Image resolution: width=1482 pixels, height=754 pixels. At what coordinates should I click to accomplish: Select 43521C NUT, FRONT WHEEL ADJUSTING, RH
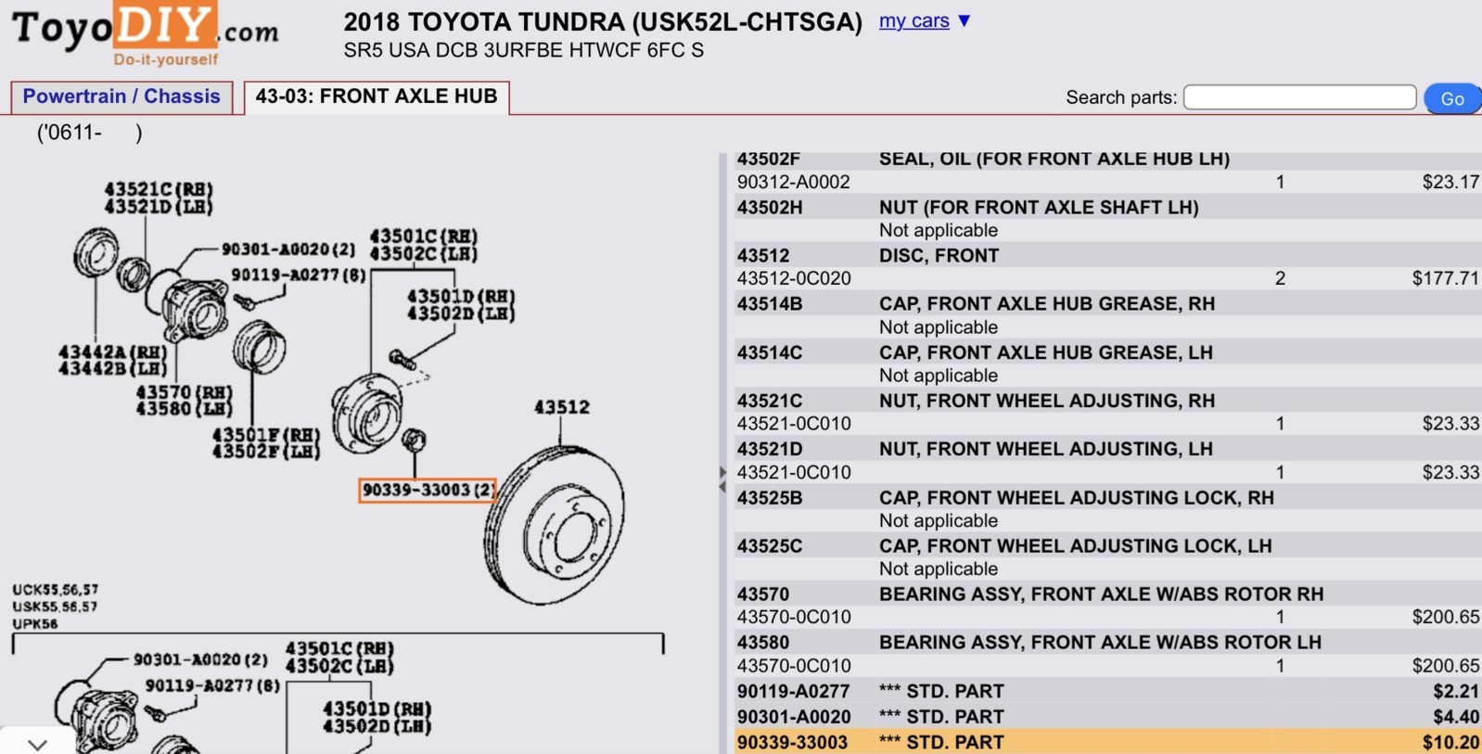(x=1108, y=401)
